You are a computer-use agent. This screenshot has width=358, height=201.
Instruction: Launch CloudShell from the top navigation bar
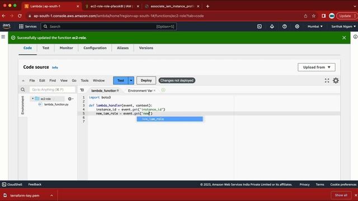click(x=260, y=26)
